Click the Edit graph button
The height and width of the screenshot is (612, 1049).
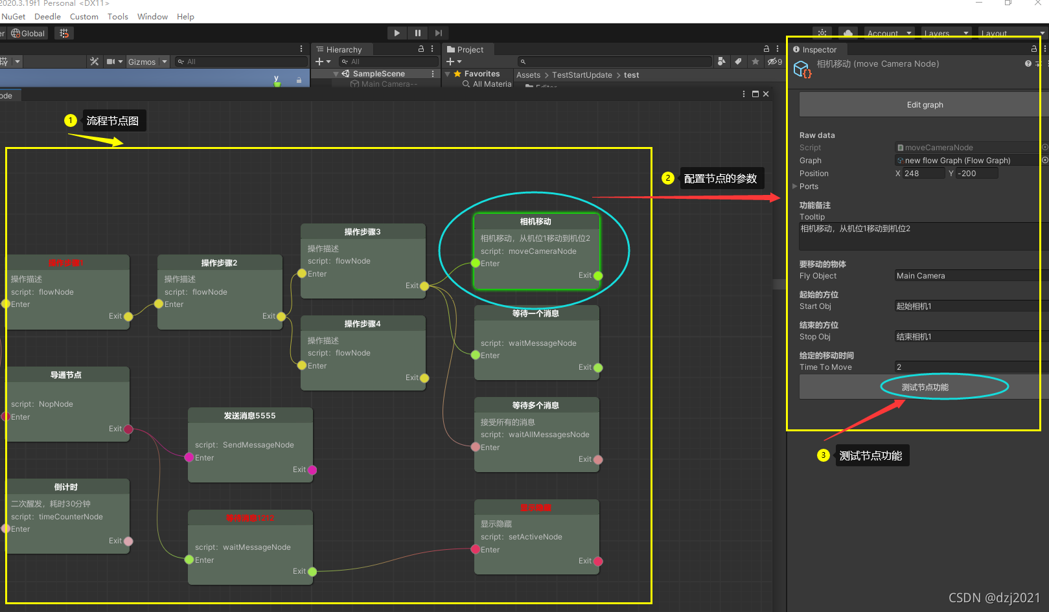(925, 104)
